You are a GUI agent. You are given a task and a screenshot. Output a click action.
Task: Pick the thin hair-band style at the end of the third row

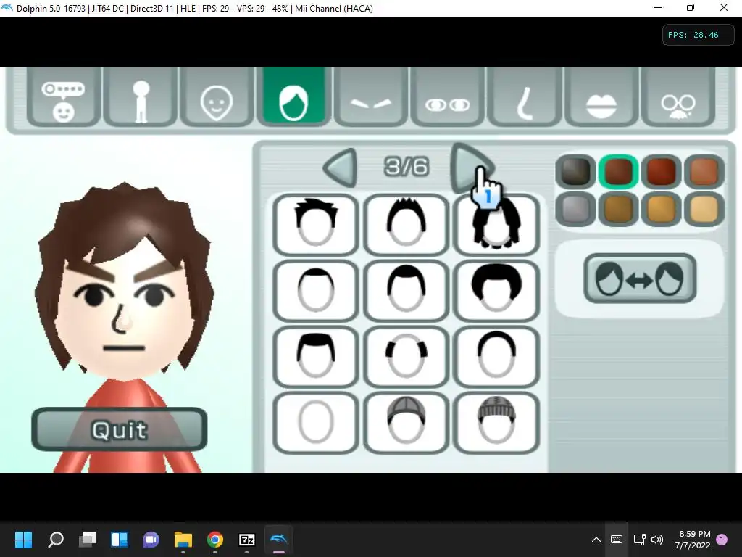point(496,356)
